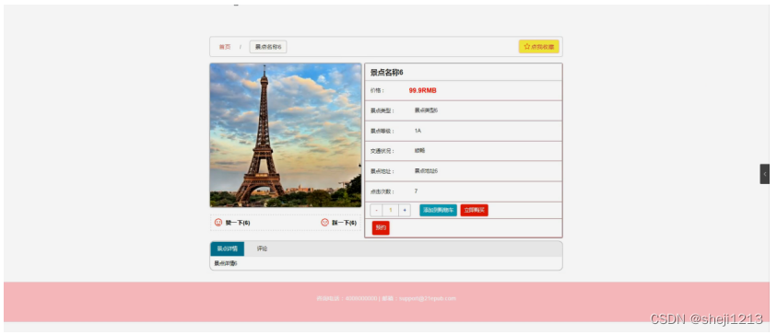The image size is (777, 335).
Task: Click the 踩一下(6) dislike text
Action: (x=345, y=223)
